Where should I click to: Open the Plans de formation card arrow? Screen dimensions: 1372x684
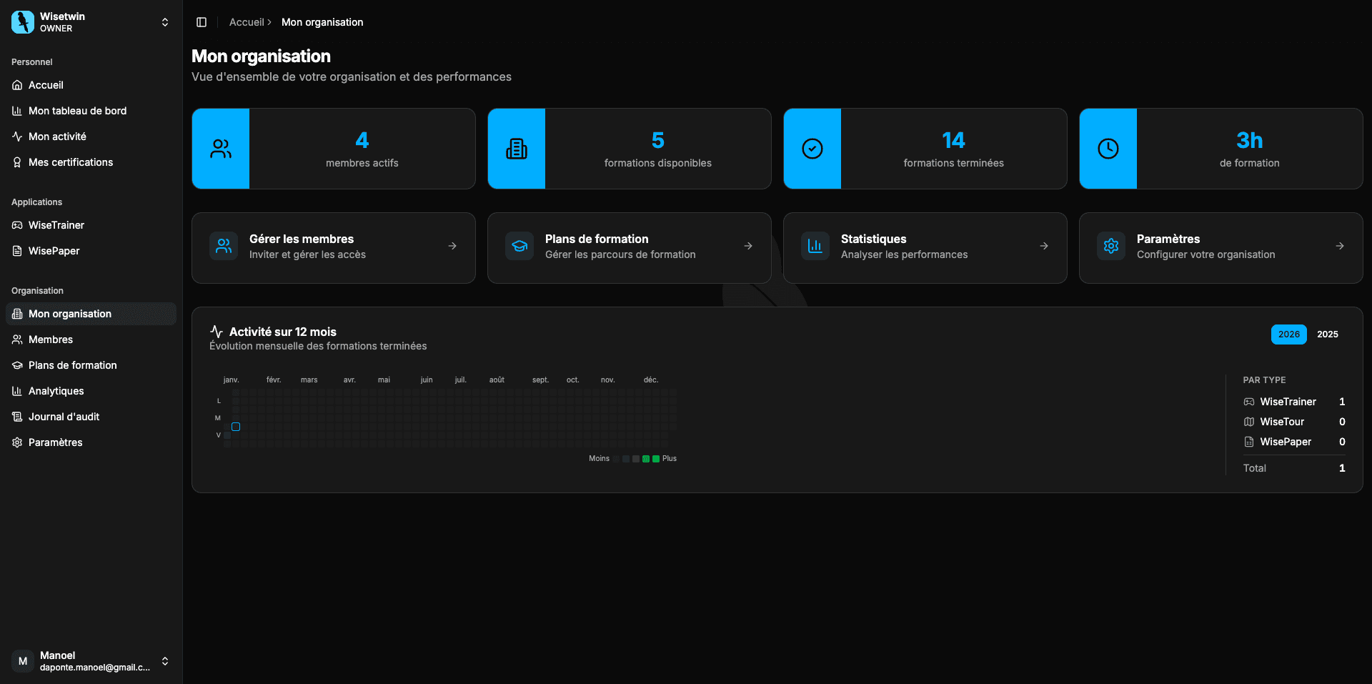point(747,246)
